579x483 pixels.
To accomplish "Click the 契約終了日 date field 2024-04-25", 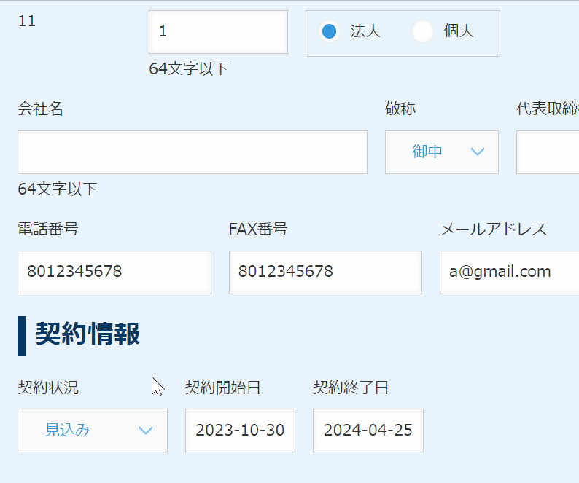I will 368,431.
